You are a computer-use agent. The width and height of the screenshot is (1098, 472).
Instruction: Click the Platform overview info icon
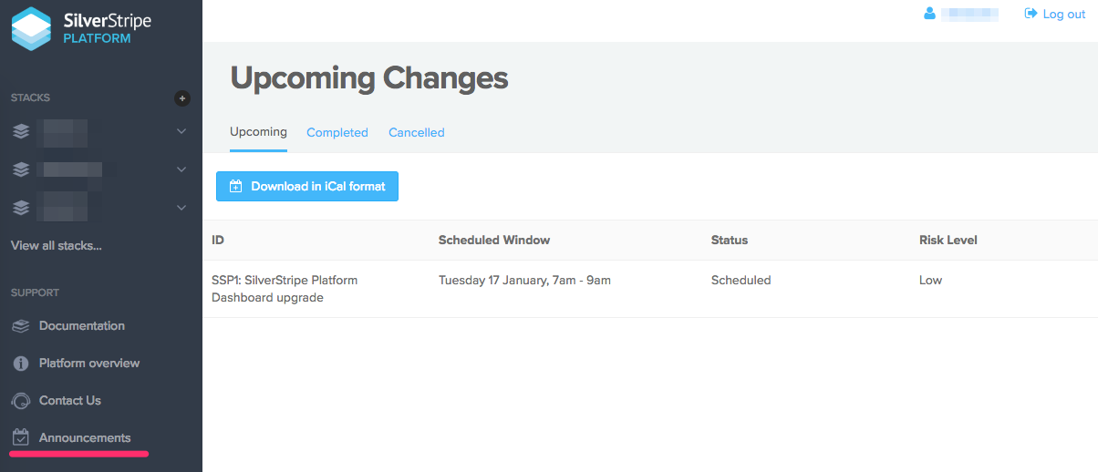coord(21,364)
